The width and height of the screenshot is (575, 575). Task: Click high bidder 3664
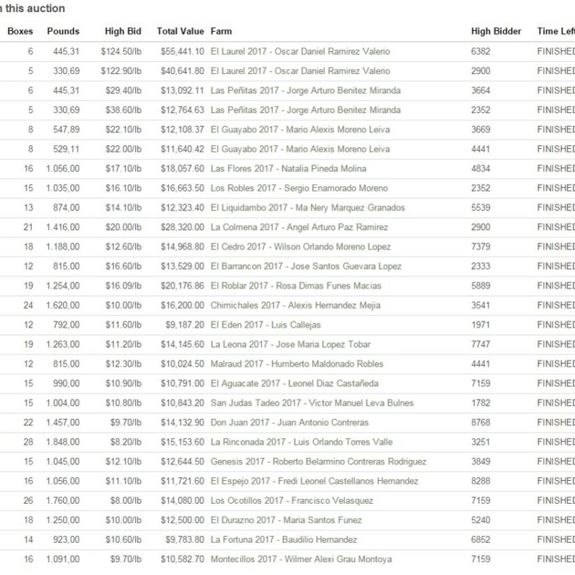coord(480,91)
